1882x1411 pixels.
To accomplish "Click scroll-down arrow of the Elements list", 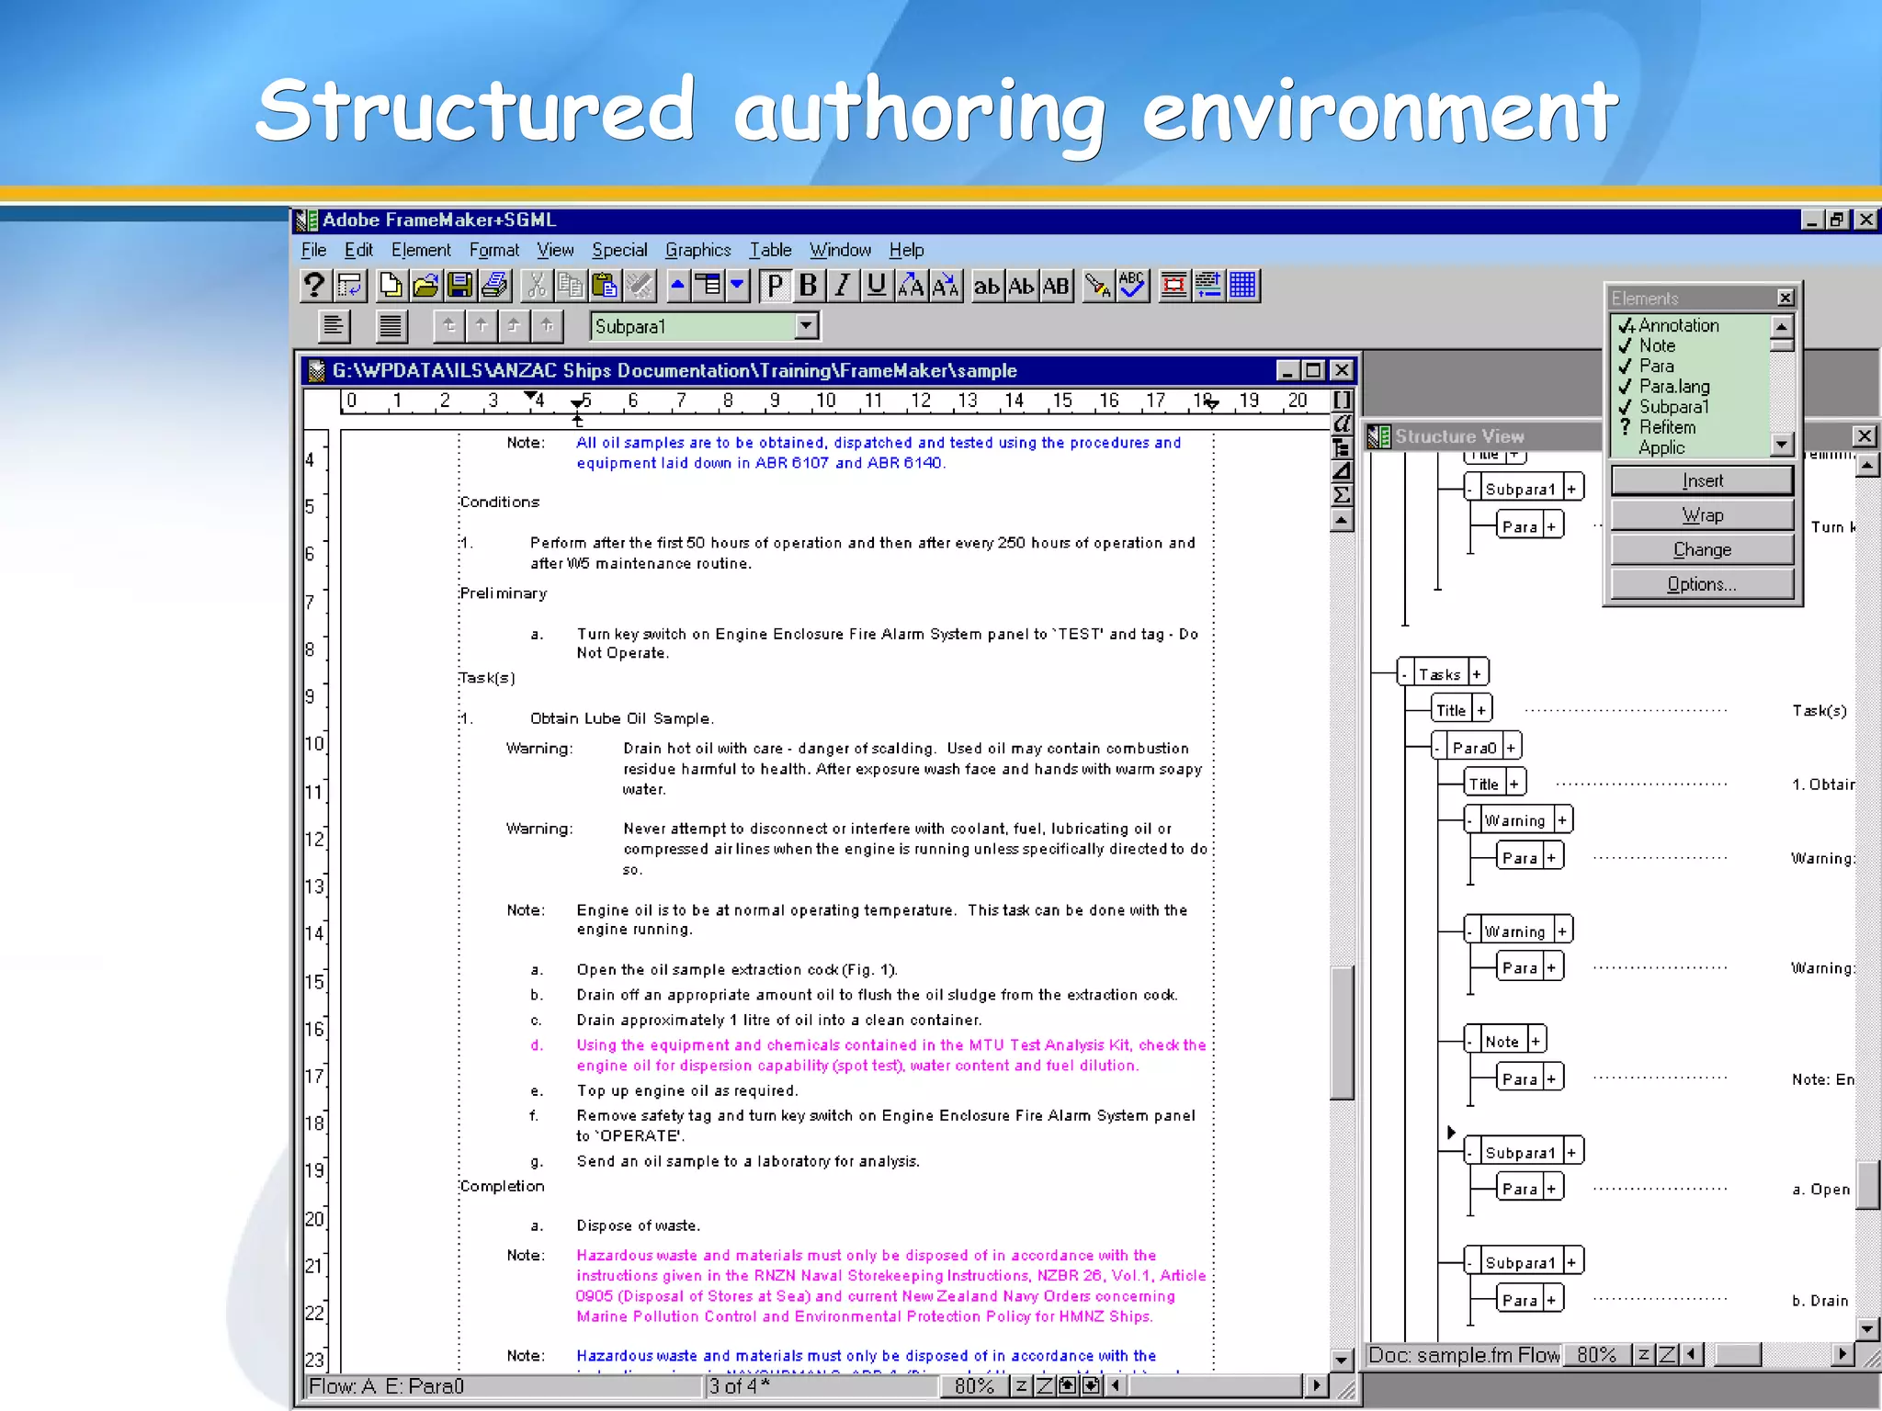I will tap(1782, 445).
